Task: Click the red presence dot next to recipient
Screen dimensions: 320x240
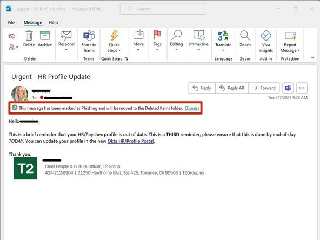Action: (42, 97)
